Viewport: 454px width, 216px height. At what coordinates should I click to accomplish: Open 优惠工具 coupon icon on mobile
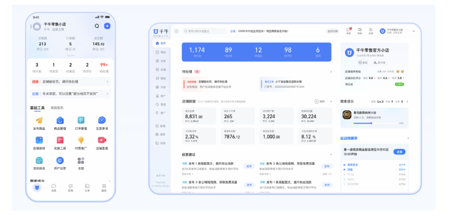60,140
